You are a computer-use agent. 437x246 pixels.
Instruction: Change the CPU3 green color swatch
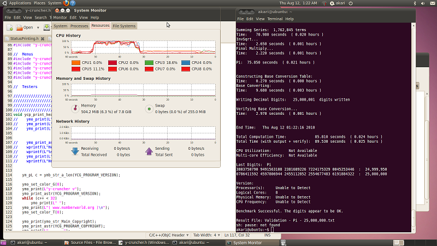(x=150, y=63)
